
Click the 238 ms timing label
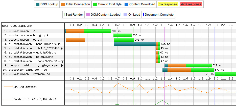pos(137,36)
